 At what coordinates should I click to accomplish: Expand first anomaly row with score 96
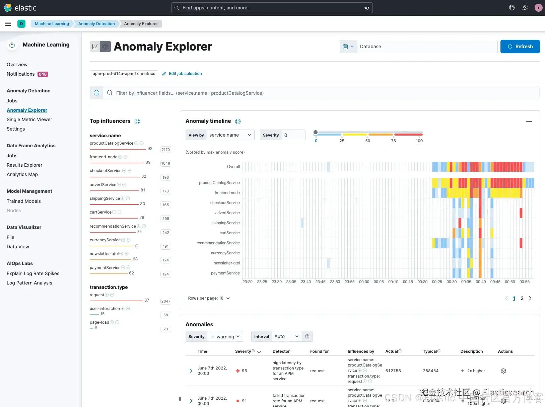click(191, 371)
